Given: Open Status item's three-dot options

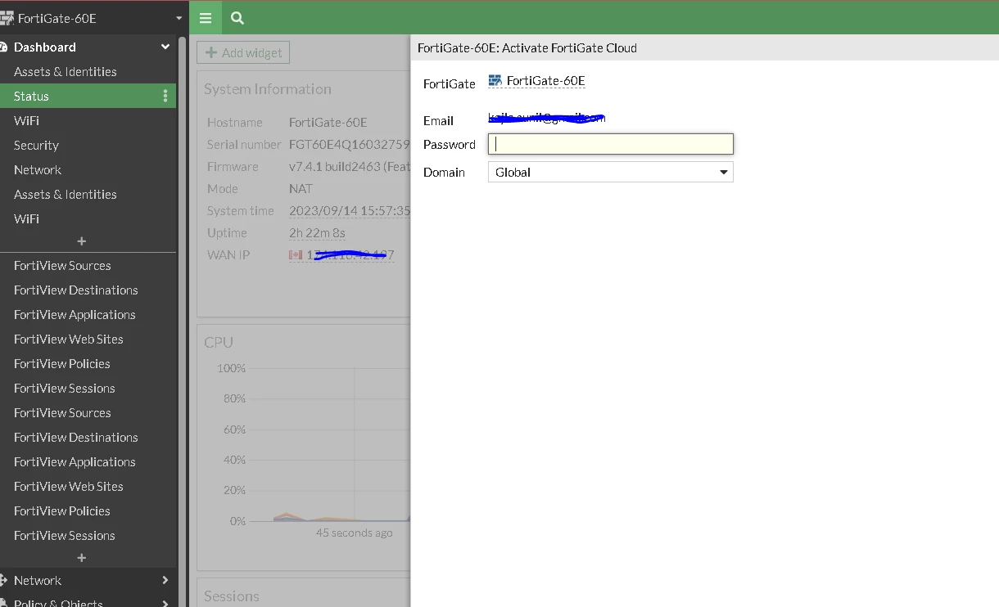Looking at the screenshot, I should 165,96.
